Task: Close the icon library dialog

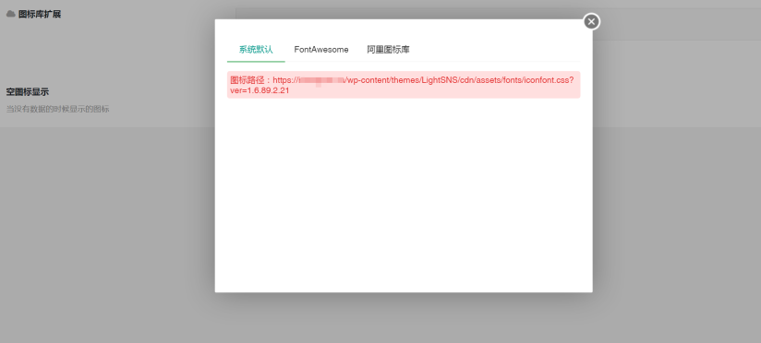Action: [591, 22]
